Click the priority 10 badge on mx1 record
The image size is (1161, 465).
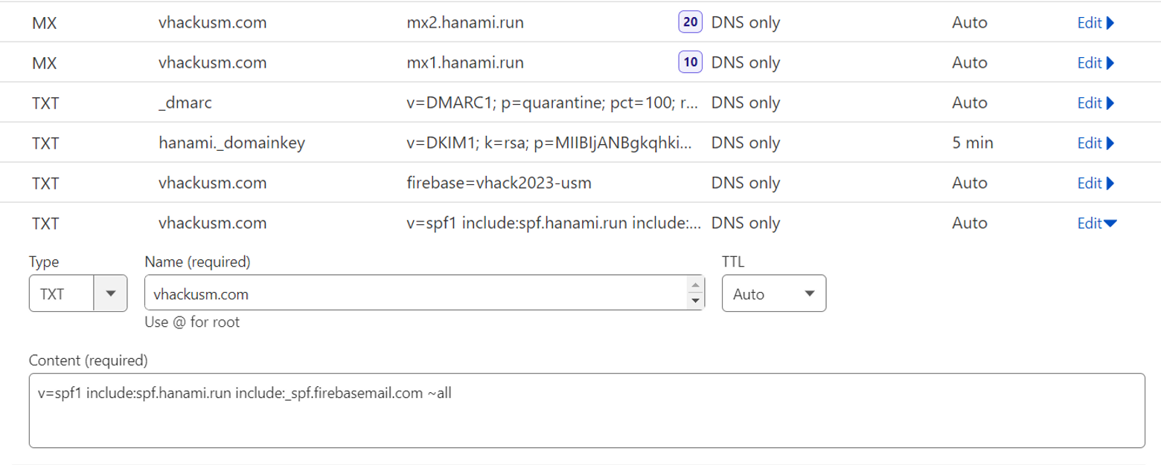tap(690, 63)
